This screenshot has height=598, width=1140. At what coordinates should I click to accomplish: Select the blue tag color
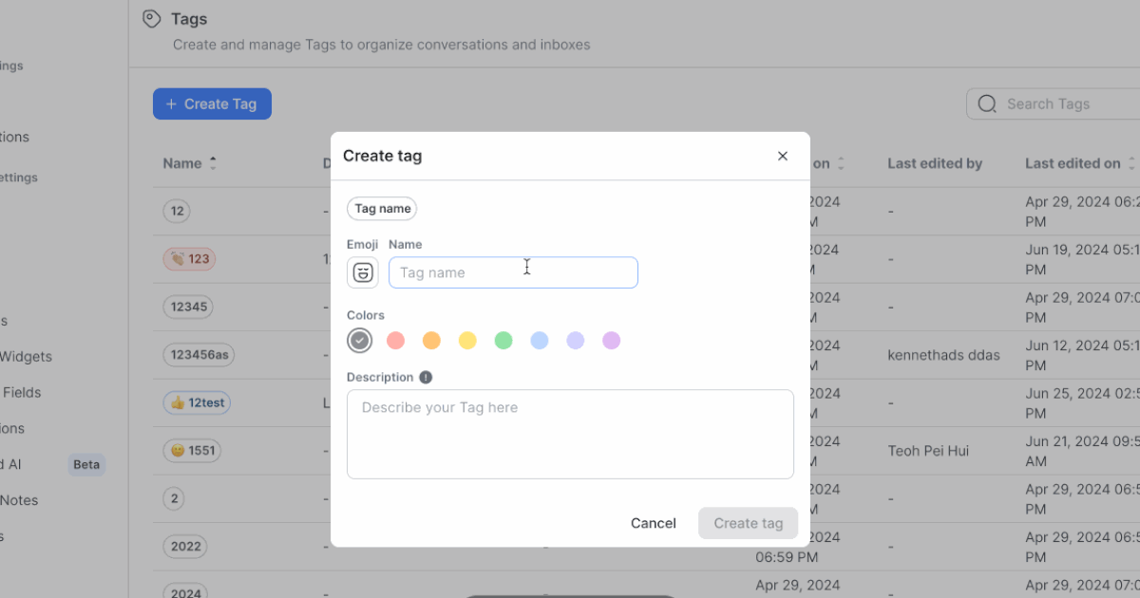[540, 340]
